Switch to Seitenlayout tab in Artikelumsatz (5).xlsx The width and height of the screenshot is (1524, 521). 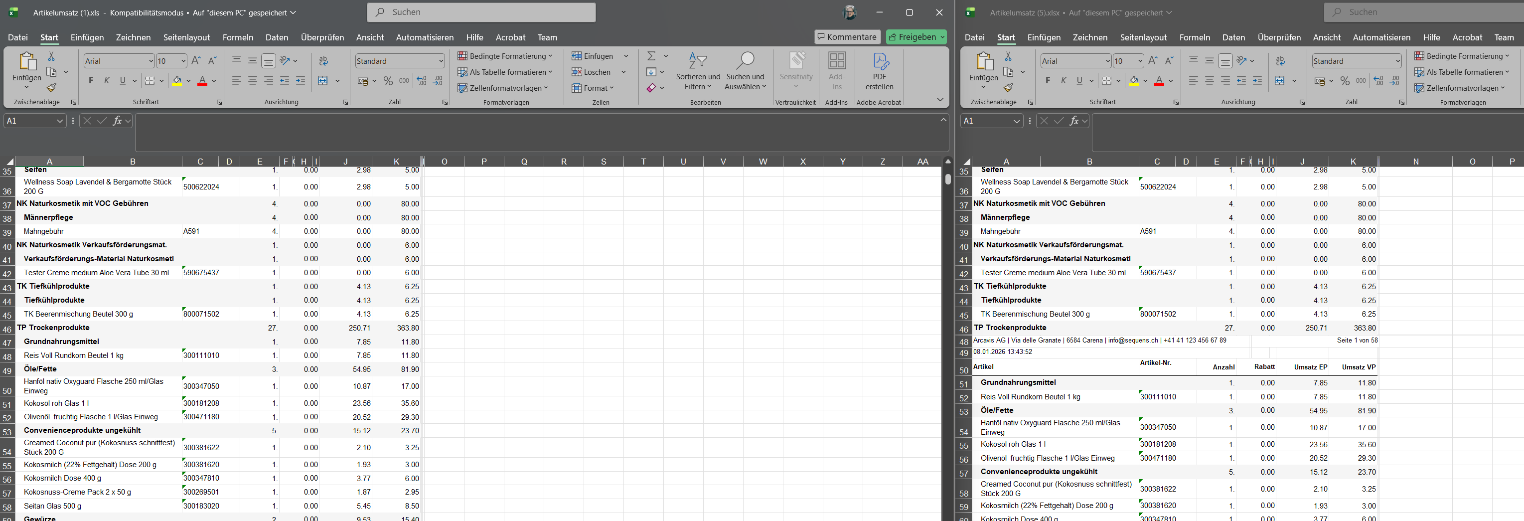click(1143, 37)
